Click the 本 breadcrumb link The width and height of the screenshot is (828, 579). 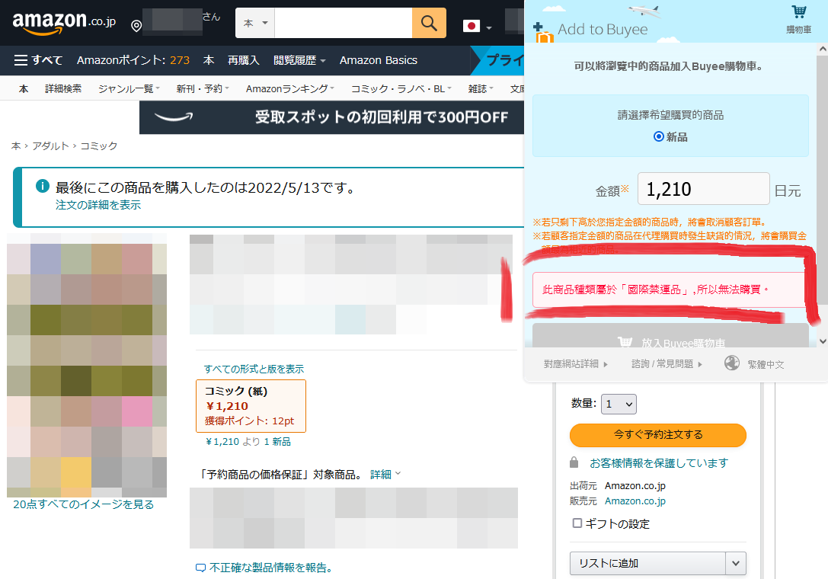tap(16, 146)
